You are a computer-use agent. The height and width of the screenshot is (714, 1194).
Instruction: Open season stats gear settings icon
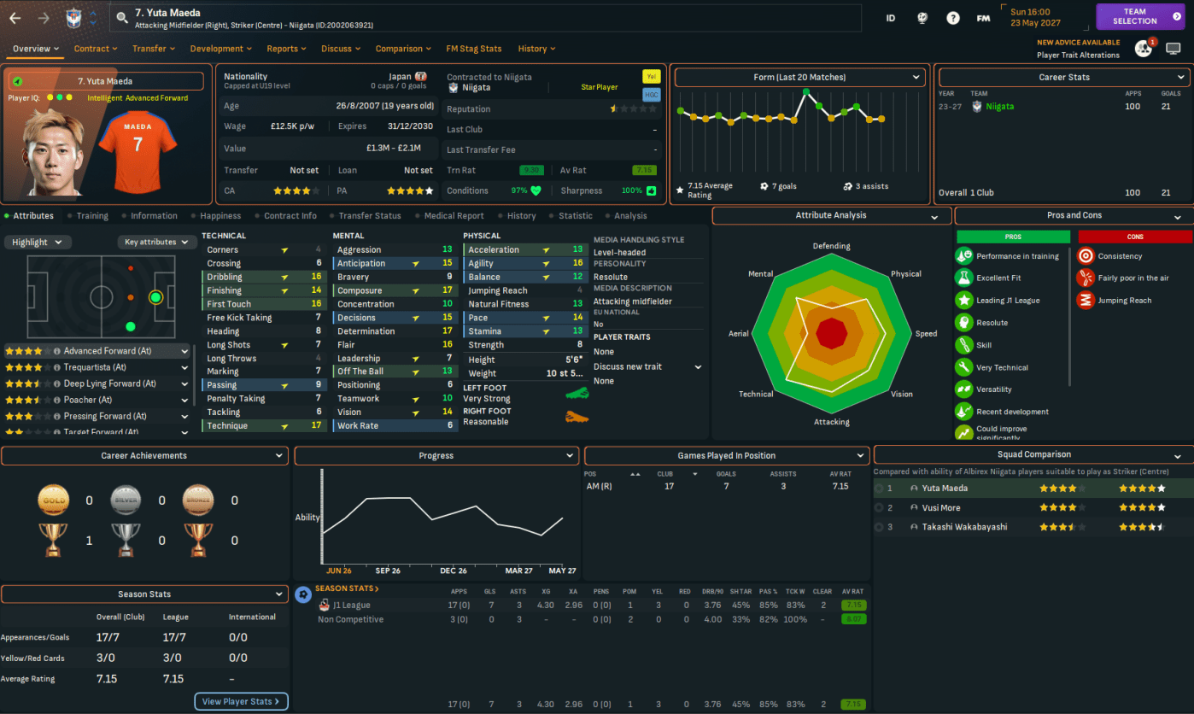pyautogui.click(x=303, y=594)
